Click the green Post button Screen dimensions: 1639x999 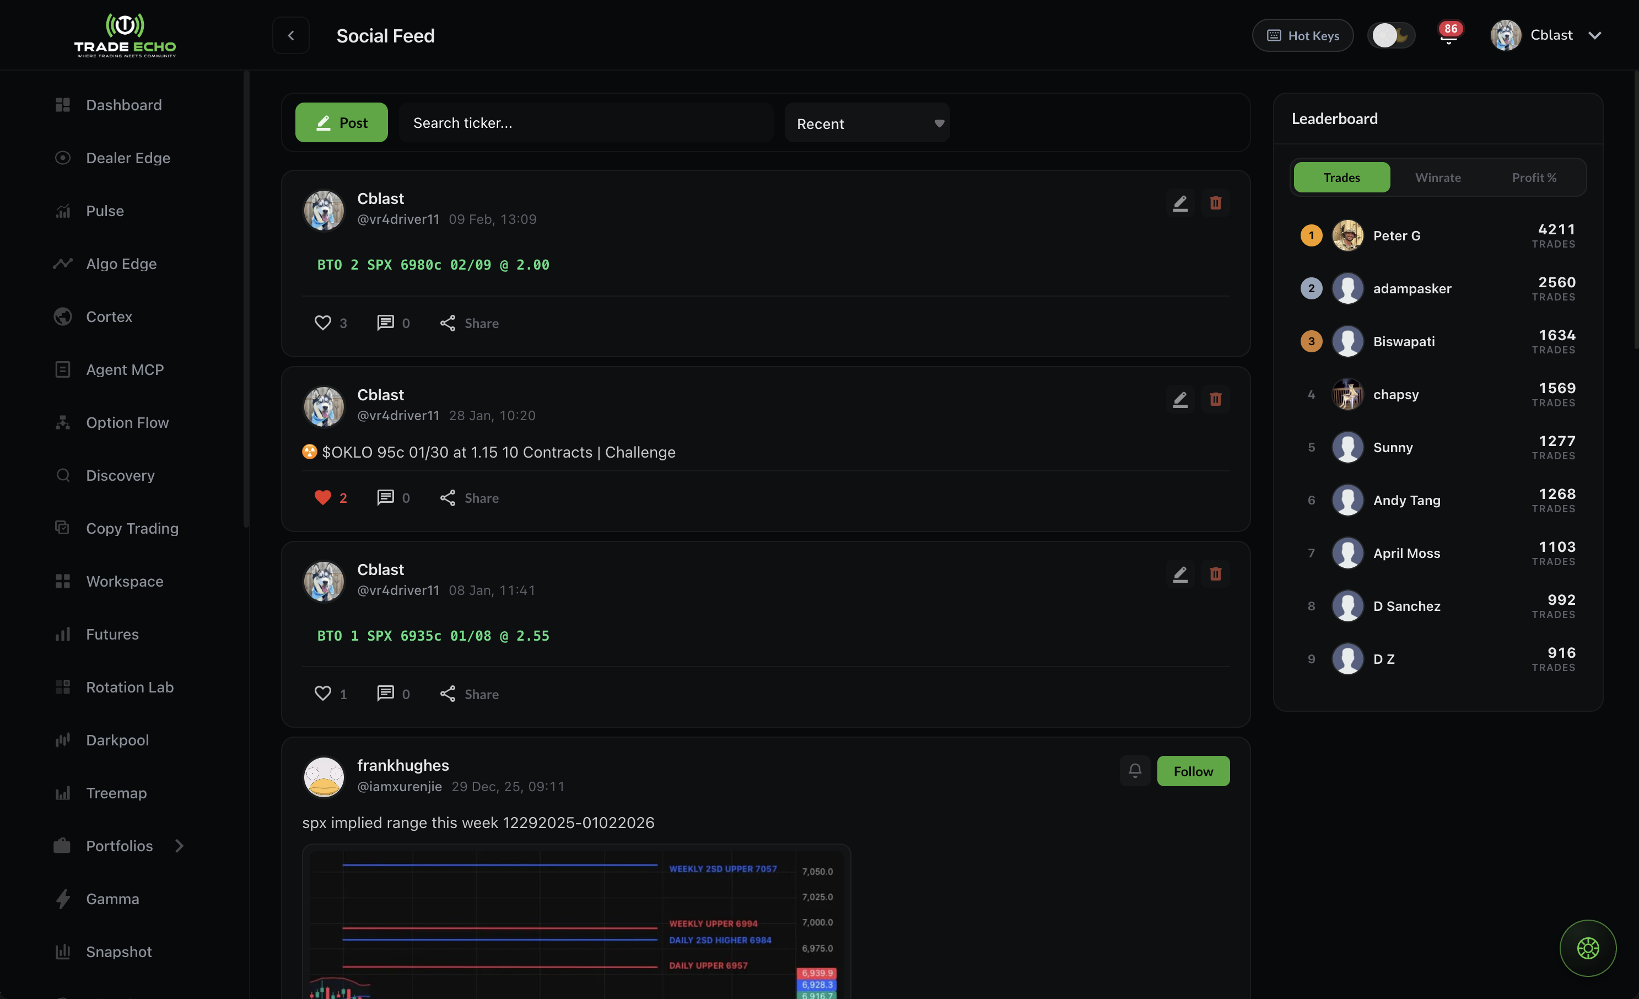[x=341, y=122]
